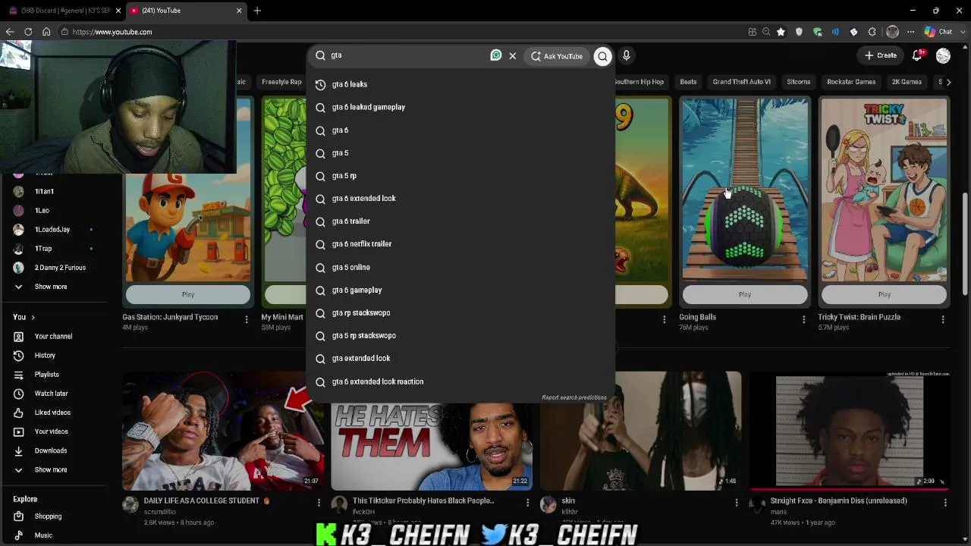The image size is (971, 546).
Task: Select the Sitcoms category chip
Action: 798,82
